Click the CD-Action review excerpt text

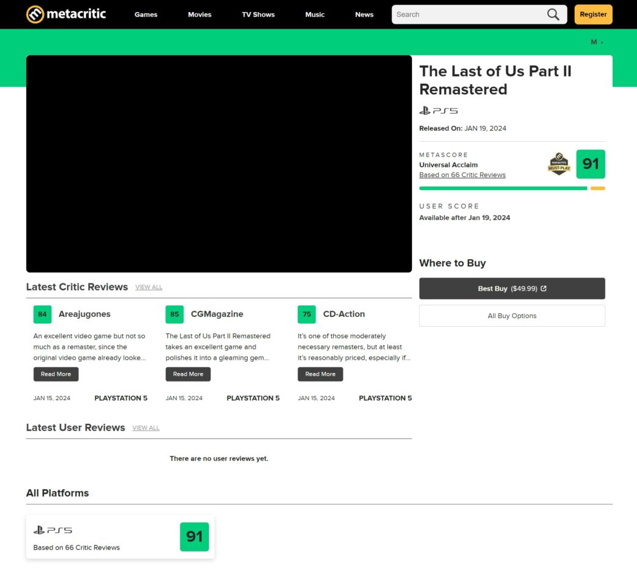(x=354, y=347)
